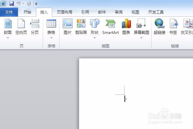
Task: Insert a cover page with 封面 icon
Action: 8,23
